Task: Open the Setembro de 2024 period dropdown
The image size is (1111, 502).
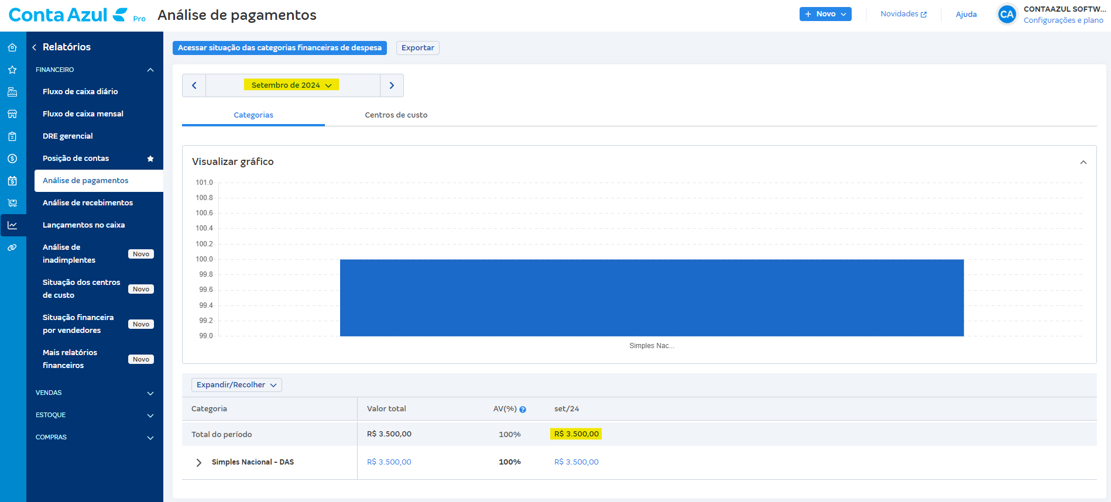Action: 291,85
